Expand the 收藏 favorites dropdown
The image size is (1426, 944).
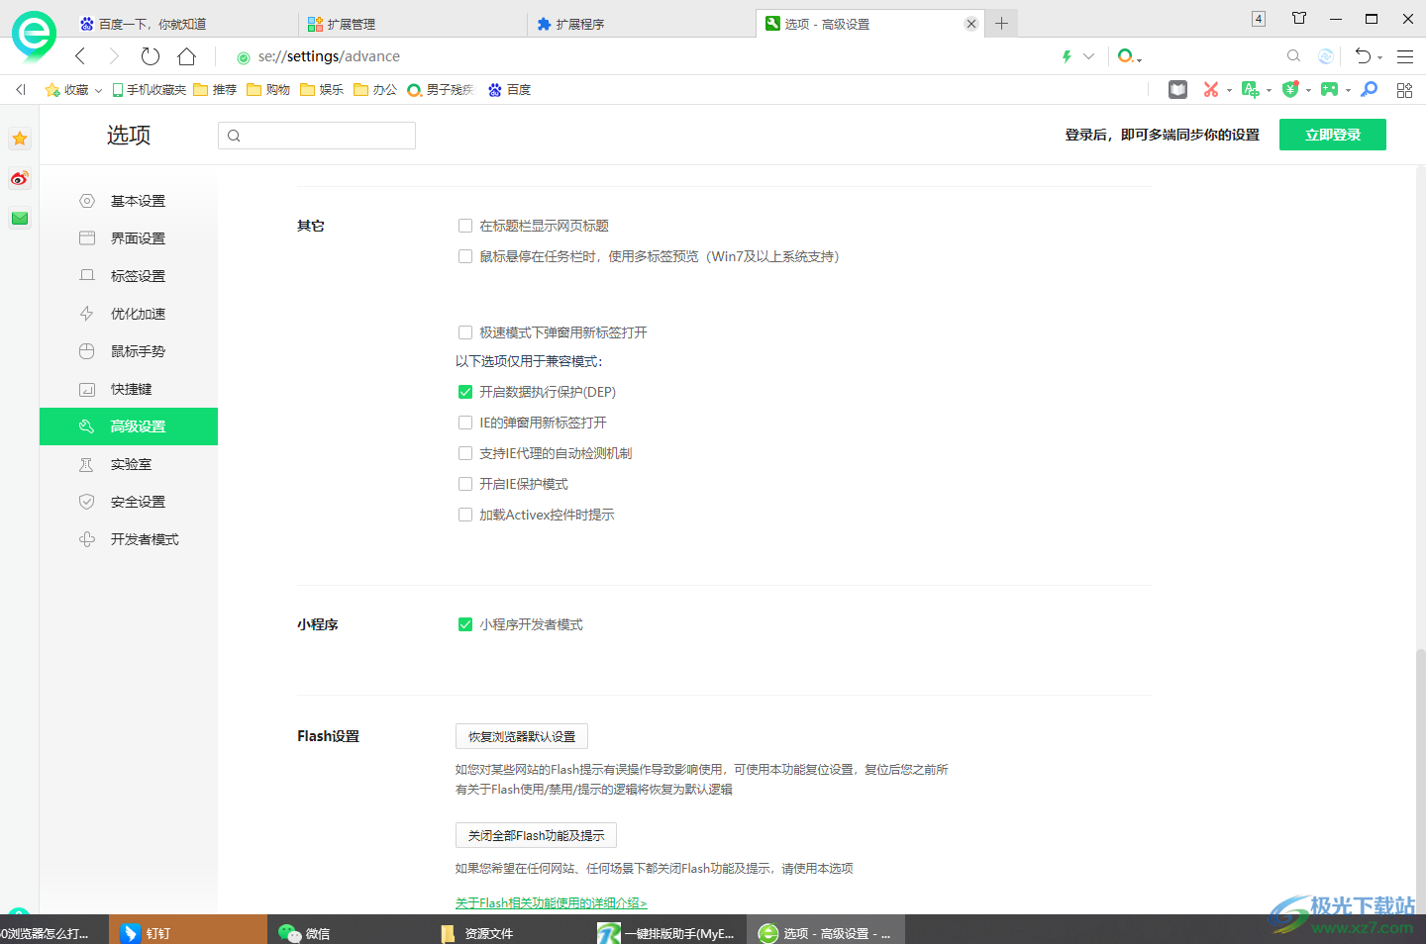98,90
